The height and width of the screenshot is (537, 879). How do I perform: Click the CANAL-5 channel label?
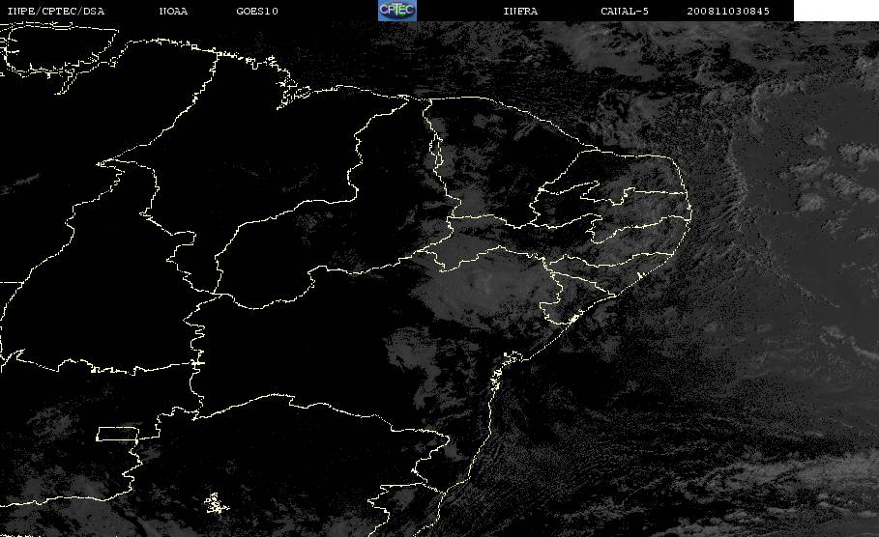(x=625, y=12)
